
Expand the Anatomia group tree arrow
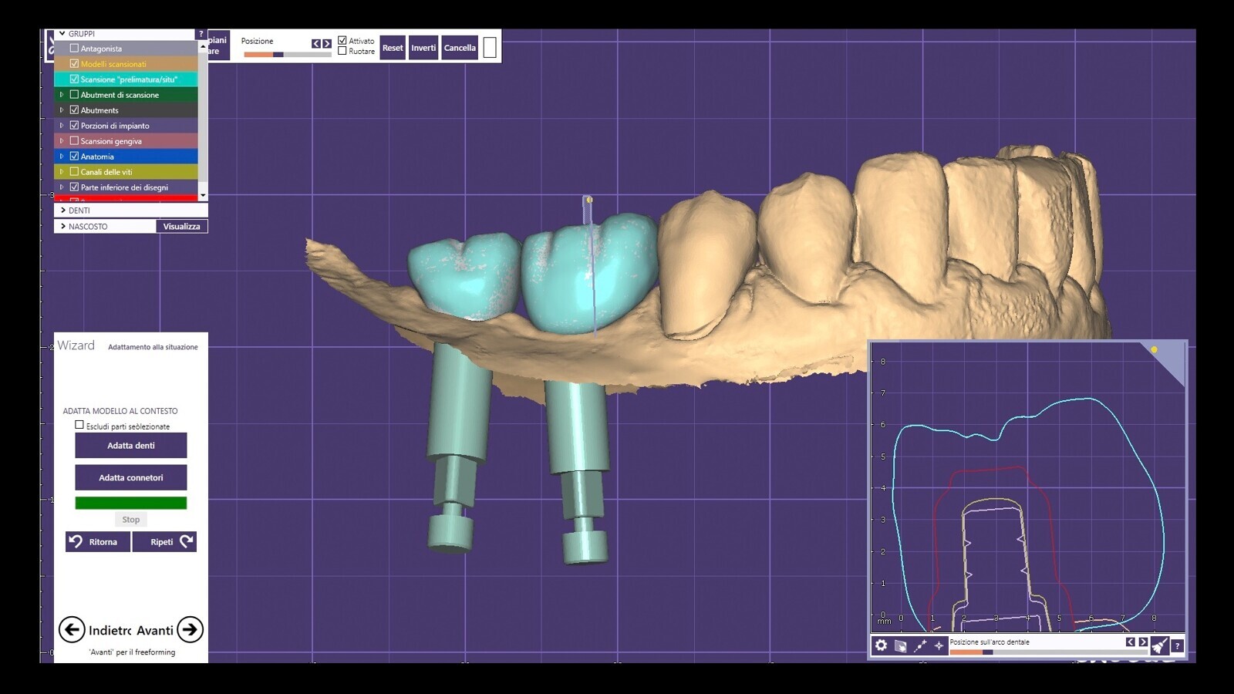62,157
